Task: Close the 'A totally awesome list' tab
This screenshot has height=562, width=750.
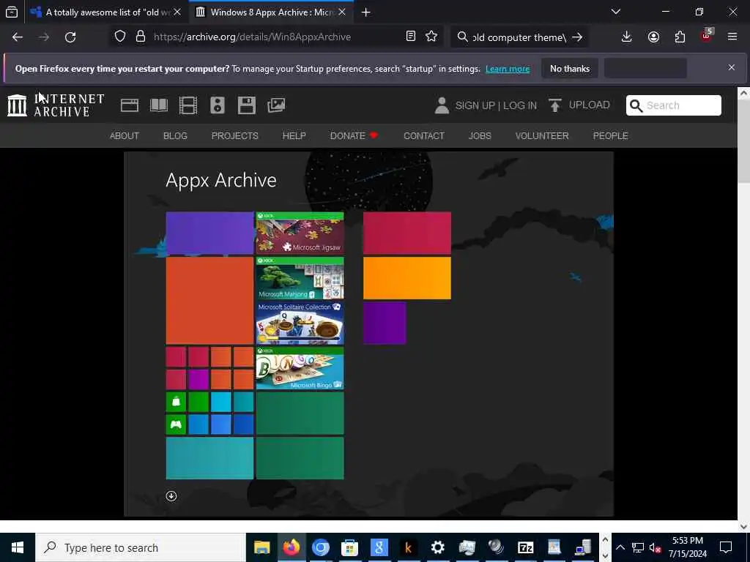Action: click(x=177, y=12)
